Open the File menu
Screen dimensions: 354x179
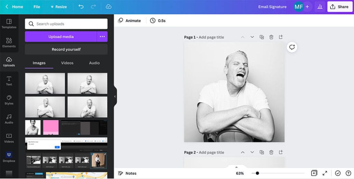37,7
